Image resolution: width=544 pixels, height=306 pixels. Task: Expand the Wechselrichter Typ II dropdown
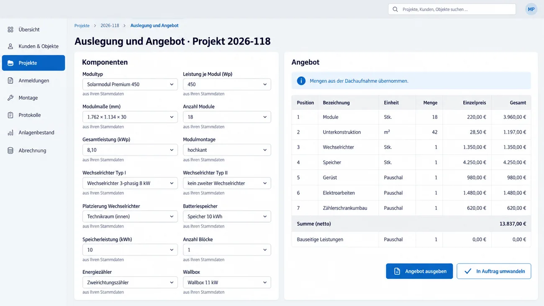(x=227, y=183)
